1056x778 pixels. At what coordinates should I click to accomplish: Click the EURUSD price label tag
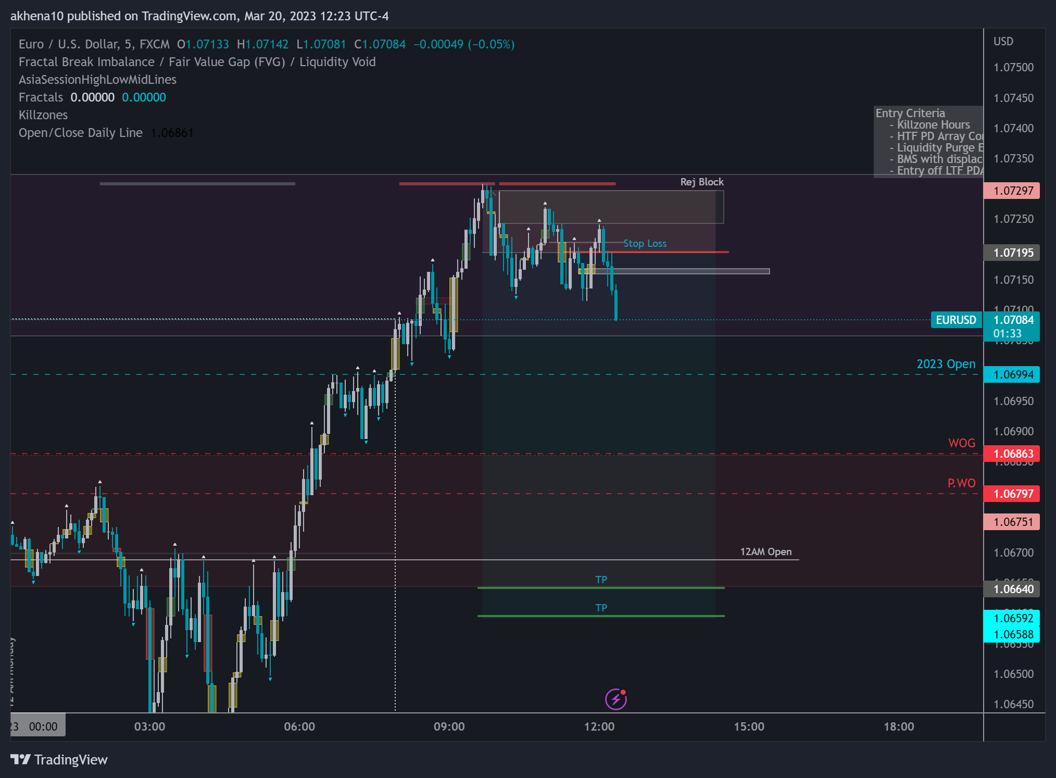point(956,320)
